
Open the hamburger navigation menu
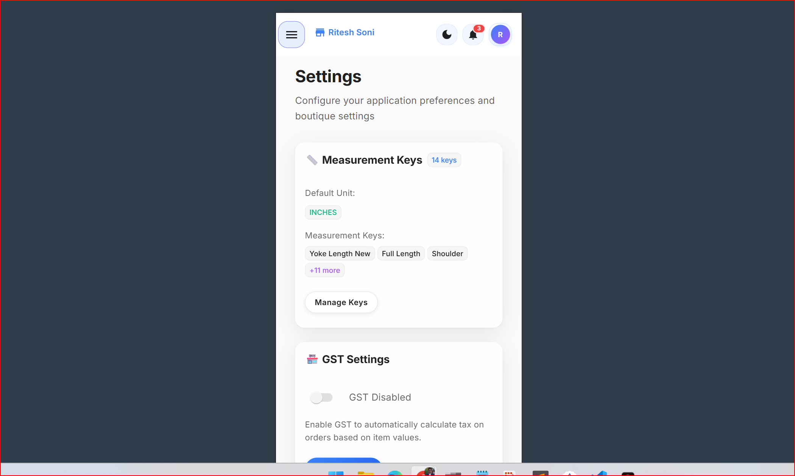291,34
